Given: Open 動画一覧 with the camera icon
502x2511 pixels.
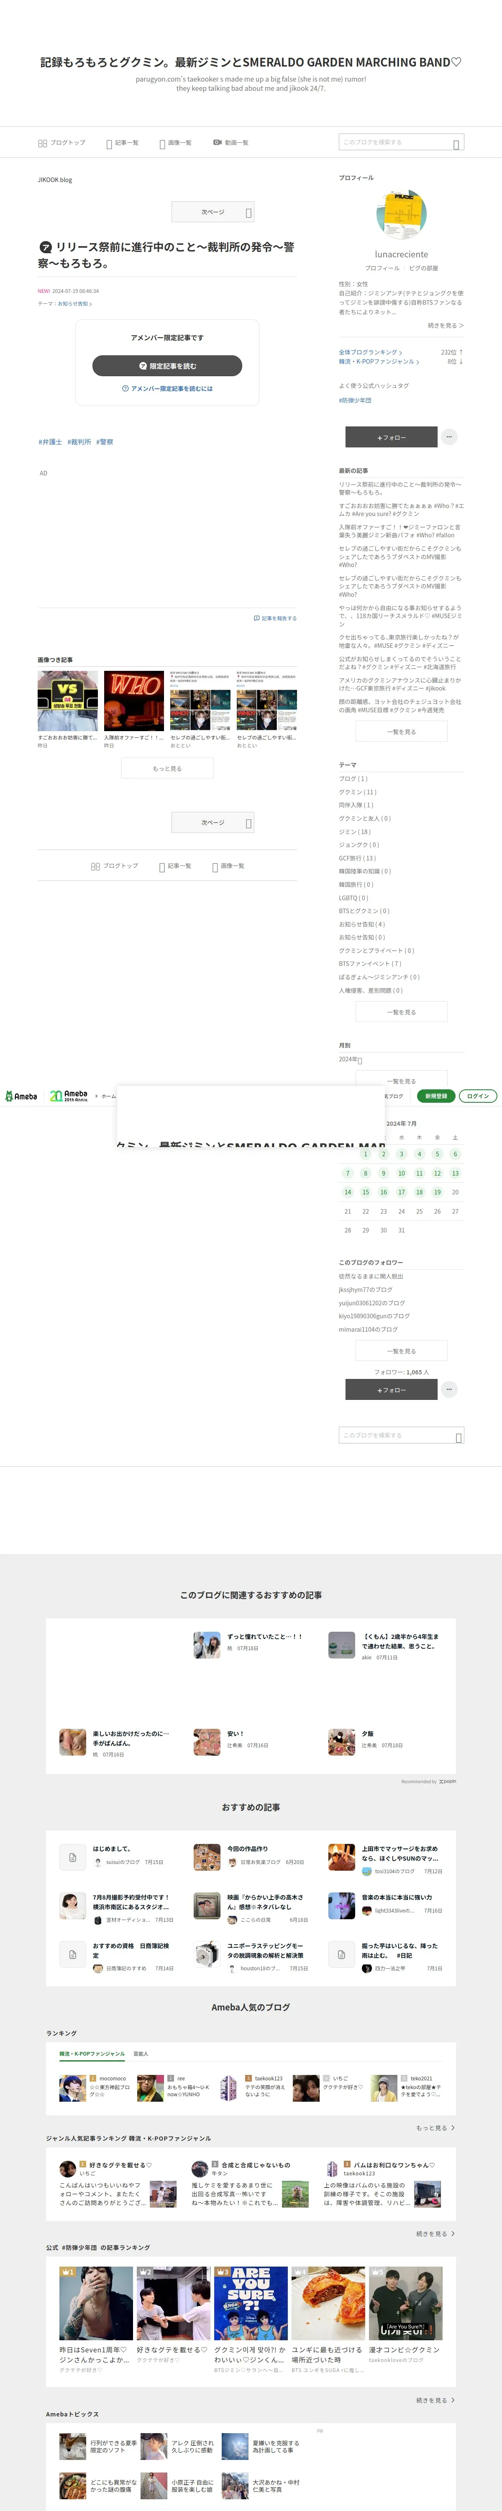Looking at the screenshot, I should (230, 142).
